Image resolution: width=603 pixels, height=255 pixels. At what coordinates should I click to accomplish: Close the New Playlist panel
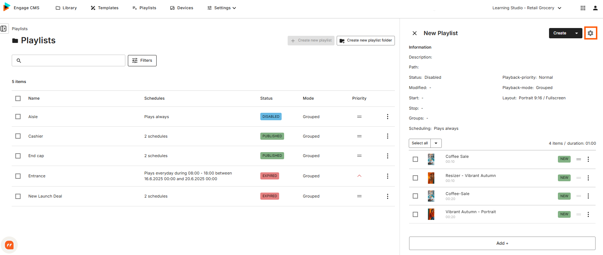(x=414, y=33)
